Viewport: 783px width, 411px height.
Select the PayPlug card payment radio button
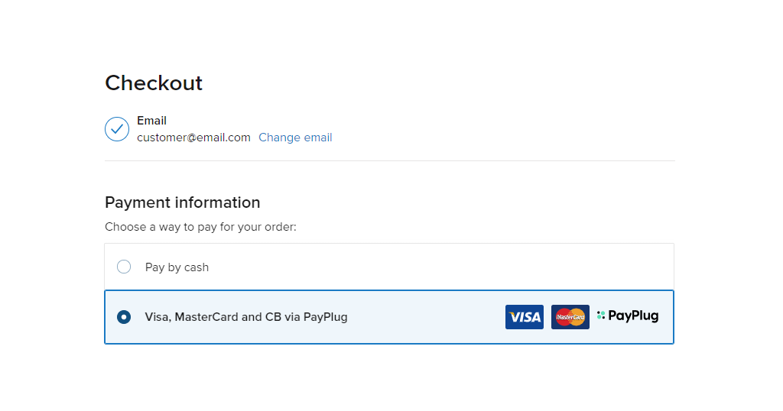124,317
